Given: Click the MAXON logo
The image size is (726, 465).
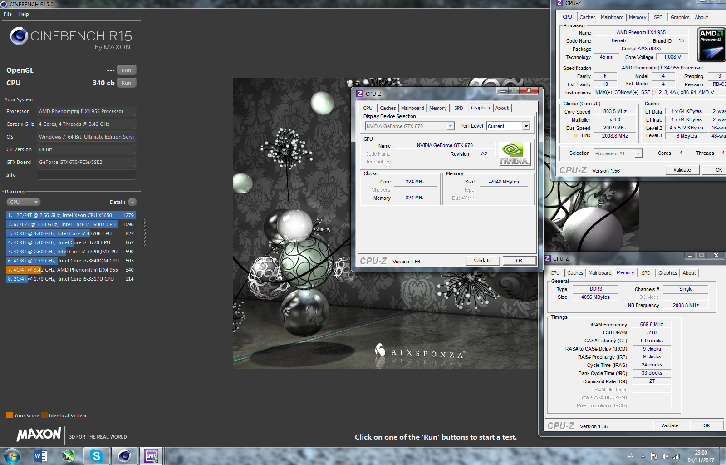Looking at the screenshot, I should click(39, 434).
